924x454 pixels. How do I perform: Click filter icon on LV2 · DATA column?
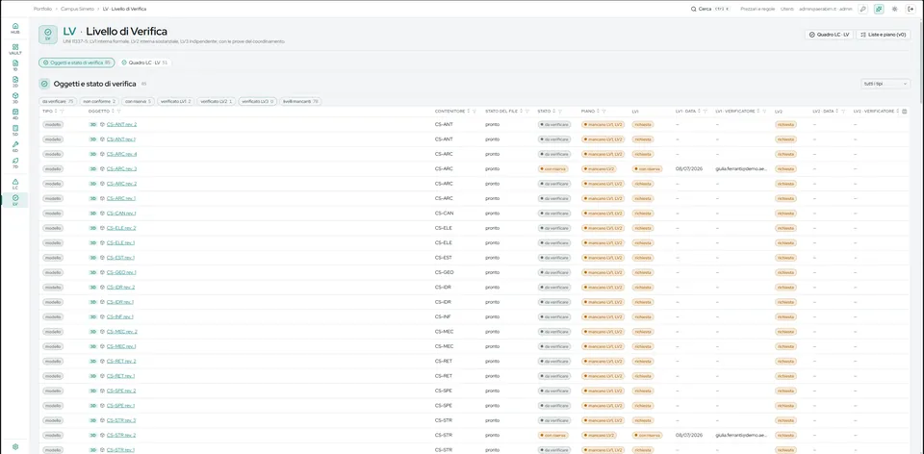click(x=843, y=111)
